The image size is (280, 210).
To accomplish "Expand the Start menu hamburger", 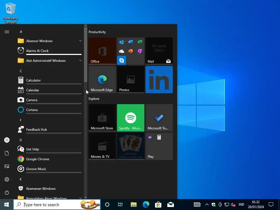I will pyautogui.click(x=7, y=32).
